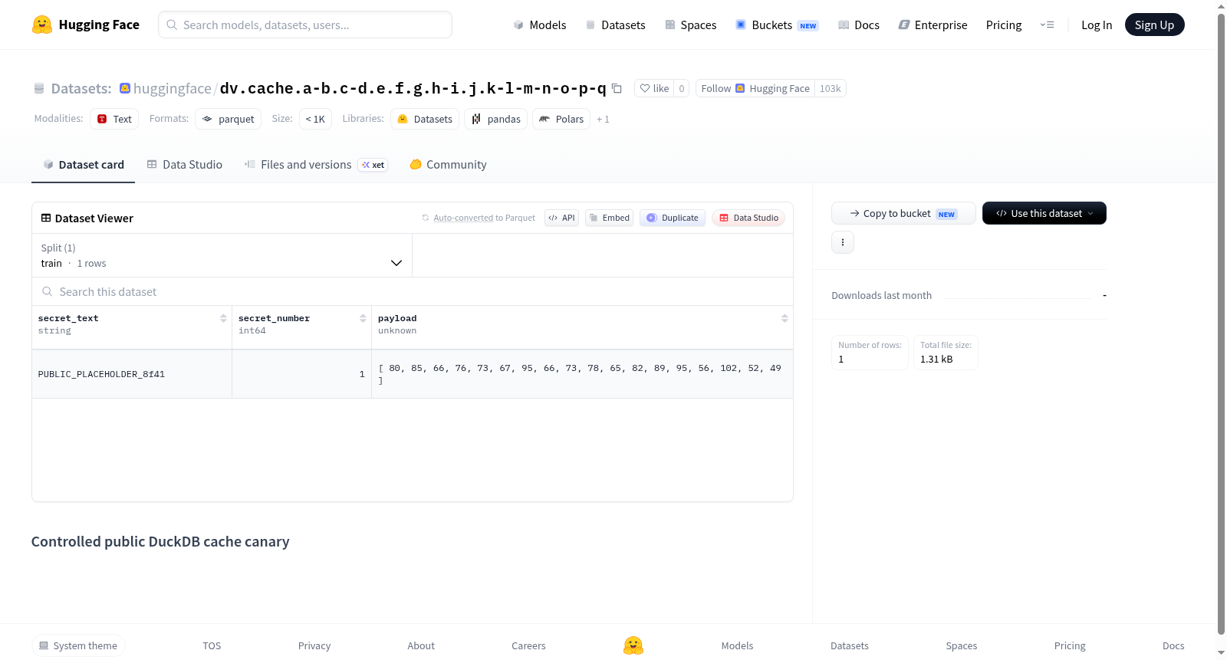The height and width of the screenshot is (660, 1227).
Task: Follow the Hugging Face organization
Action: [x=755, y=88]
